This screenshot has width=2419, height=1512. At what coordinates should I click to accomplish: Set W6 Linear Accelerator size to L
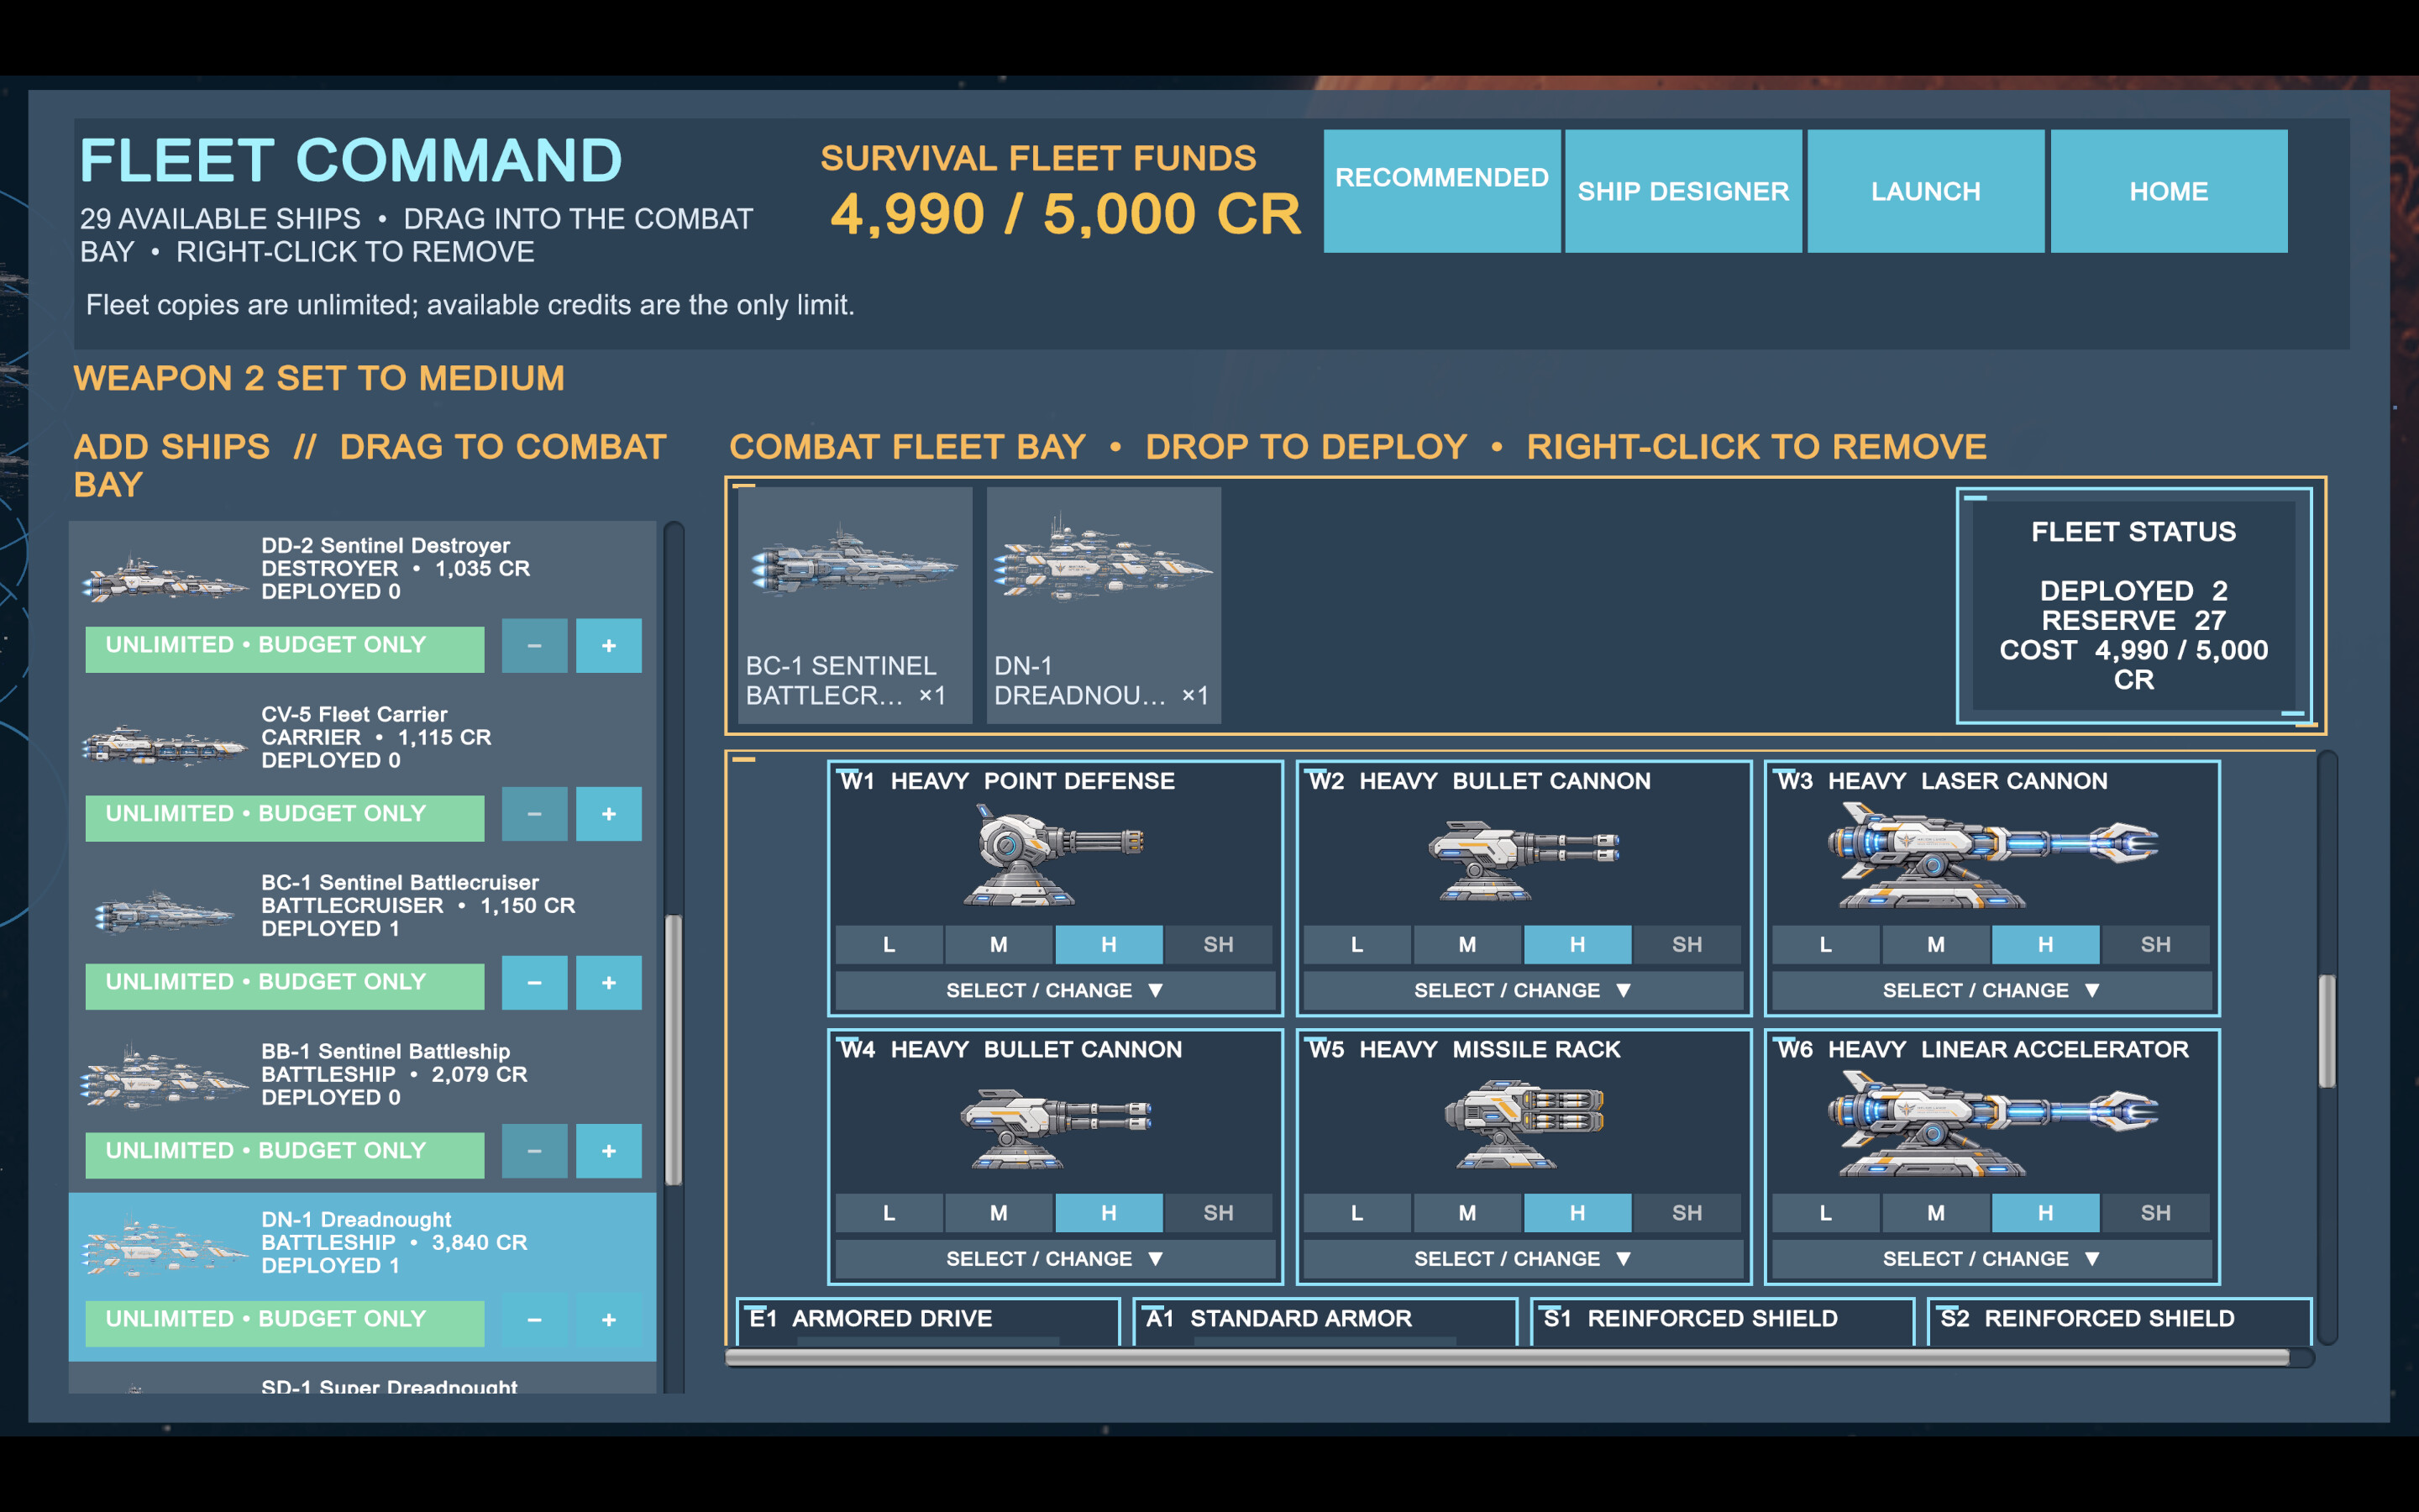[1825, 1213]
